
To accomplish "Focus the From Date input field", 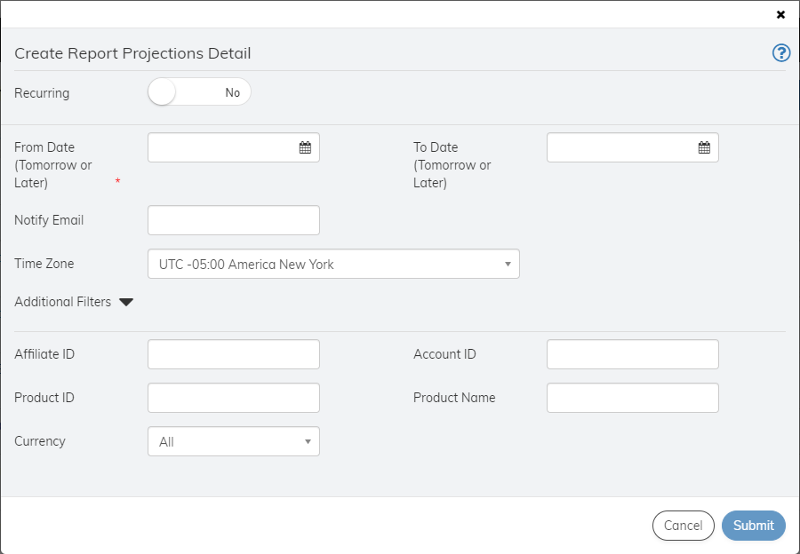I will (234, 147).
